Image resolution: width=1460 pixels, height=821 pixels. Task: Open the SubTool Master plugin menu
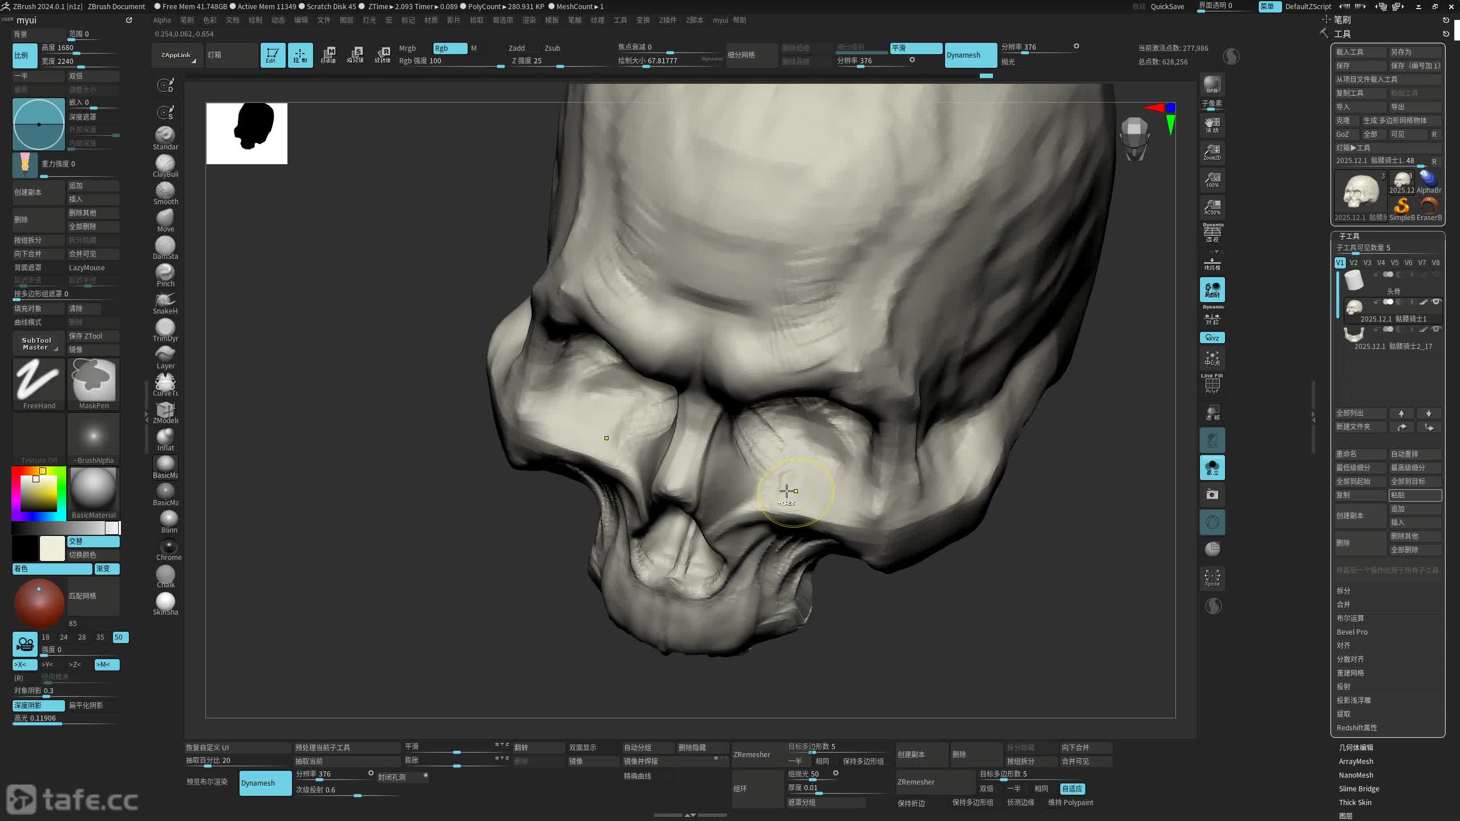coord(38,344)
